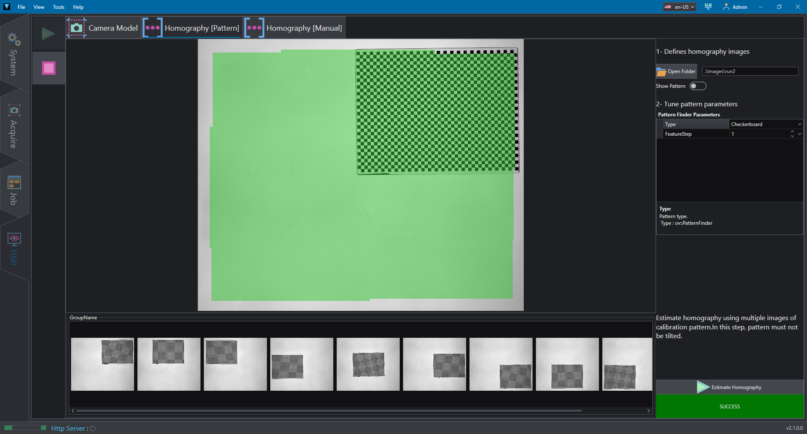Click the green Play run icon
The height and width of the screenshot is (434, 807).
pyautogui.click(x=48, y=34)
